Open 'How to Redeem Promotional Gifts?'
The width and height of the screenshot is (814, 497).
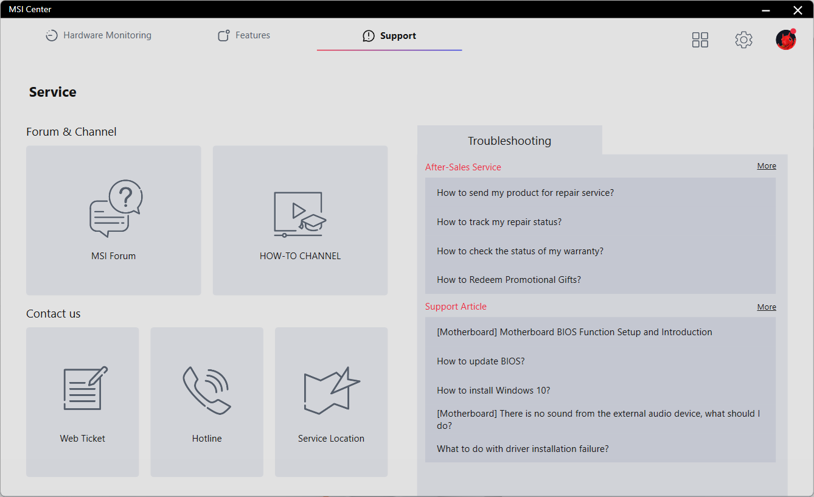509,280
